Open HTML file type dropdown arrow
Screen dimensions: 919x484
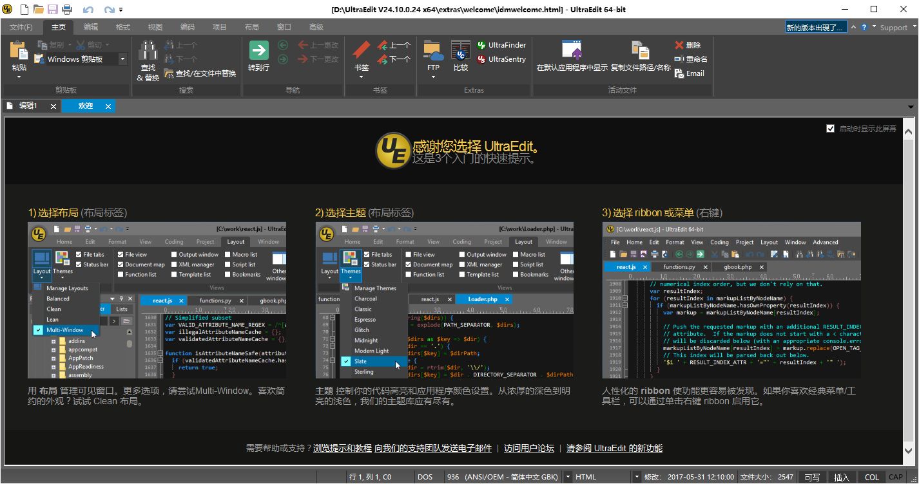tap(637, 477)
